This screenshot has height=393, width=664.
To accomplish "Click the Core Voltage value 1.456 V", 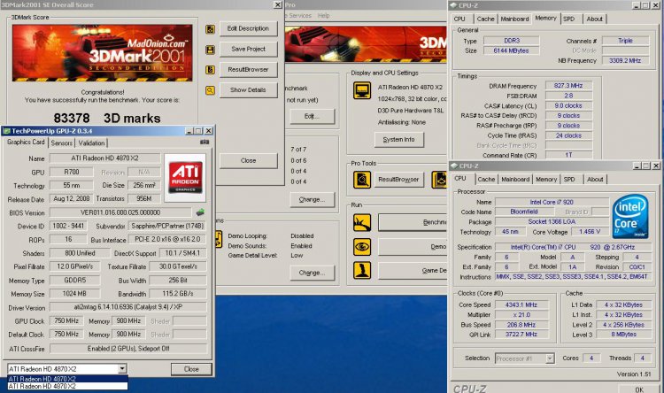I will pyautogui.click(x=590, y=232).
